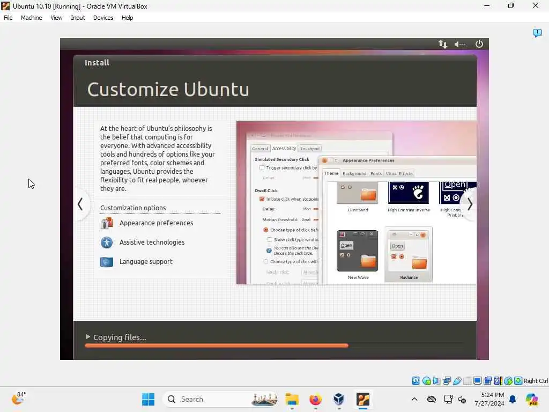The image size is (549, 412).
Task: Tick the Show click type window checkbox
Action: point(270,240)
